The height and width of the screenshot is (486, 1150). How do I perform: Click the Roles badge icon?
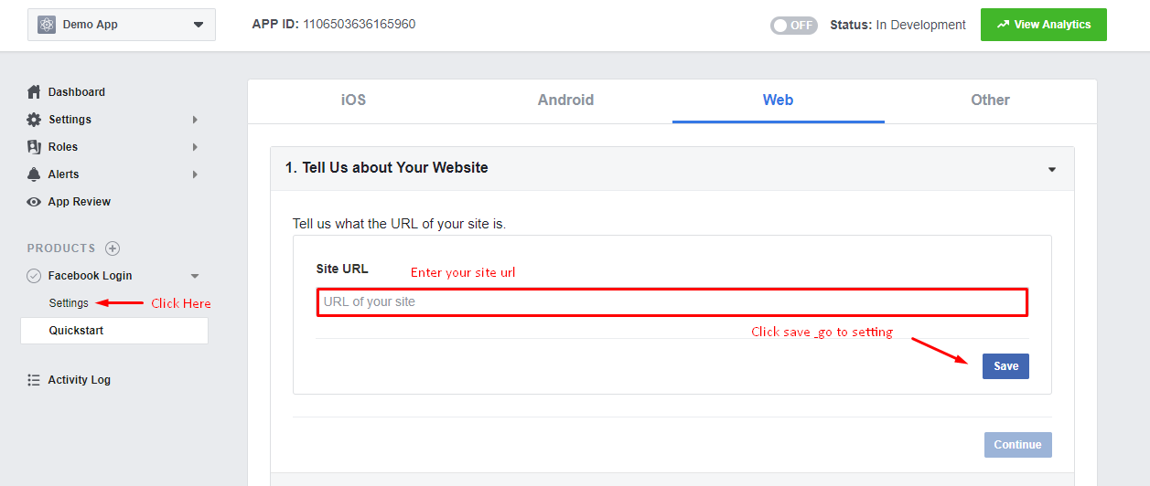(34, 147)
